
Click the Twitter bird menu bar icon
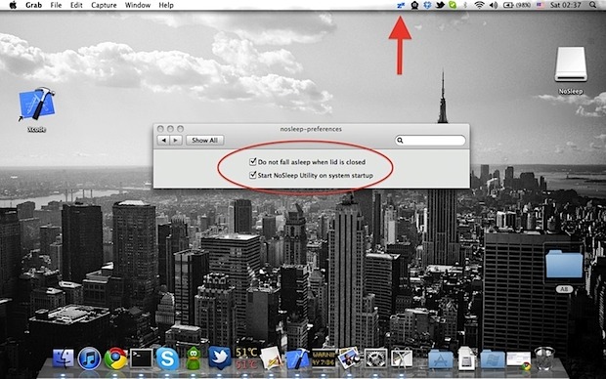[x=440, y=5]
